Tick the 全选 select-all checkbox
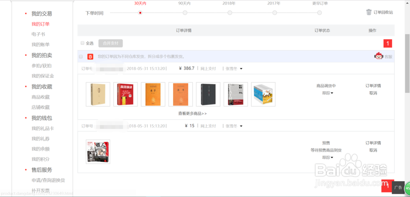 click(82, 43)
